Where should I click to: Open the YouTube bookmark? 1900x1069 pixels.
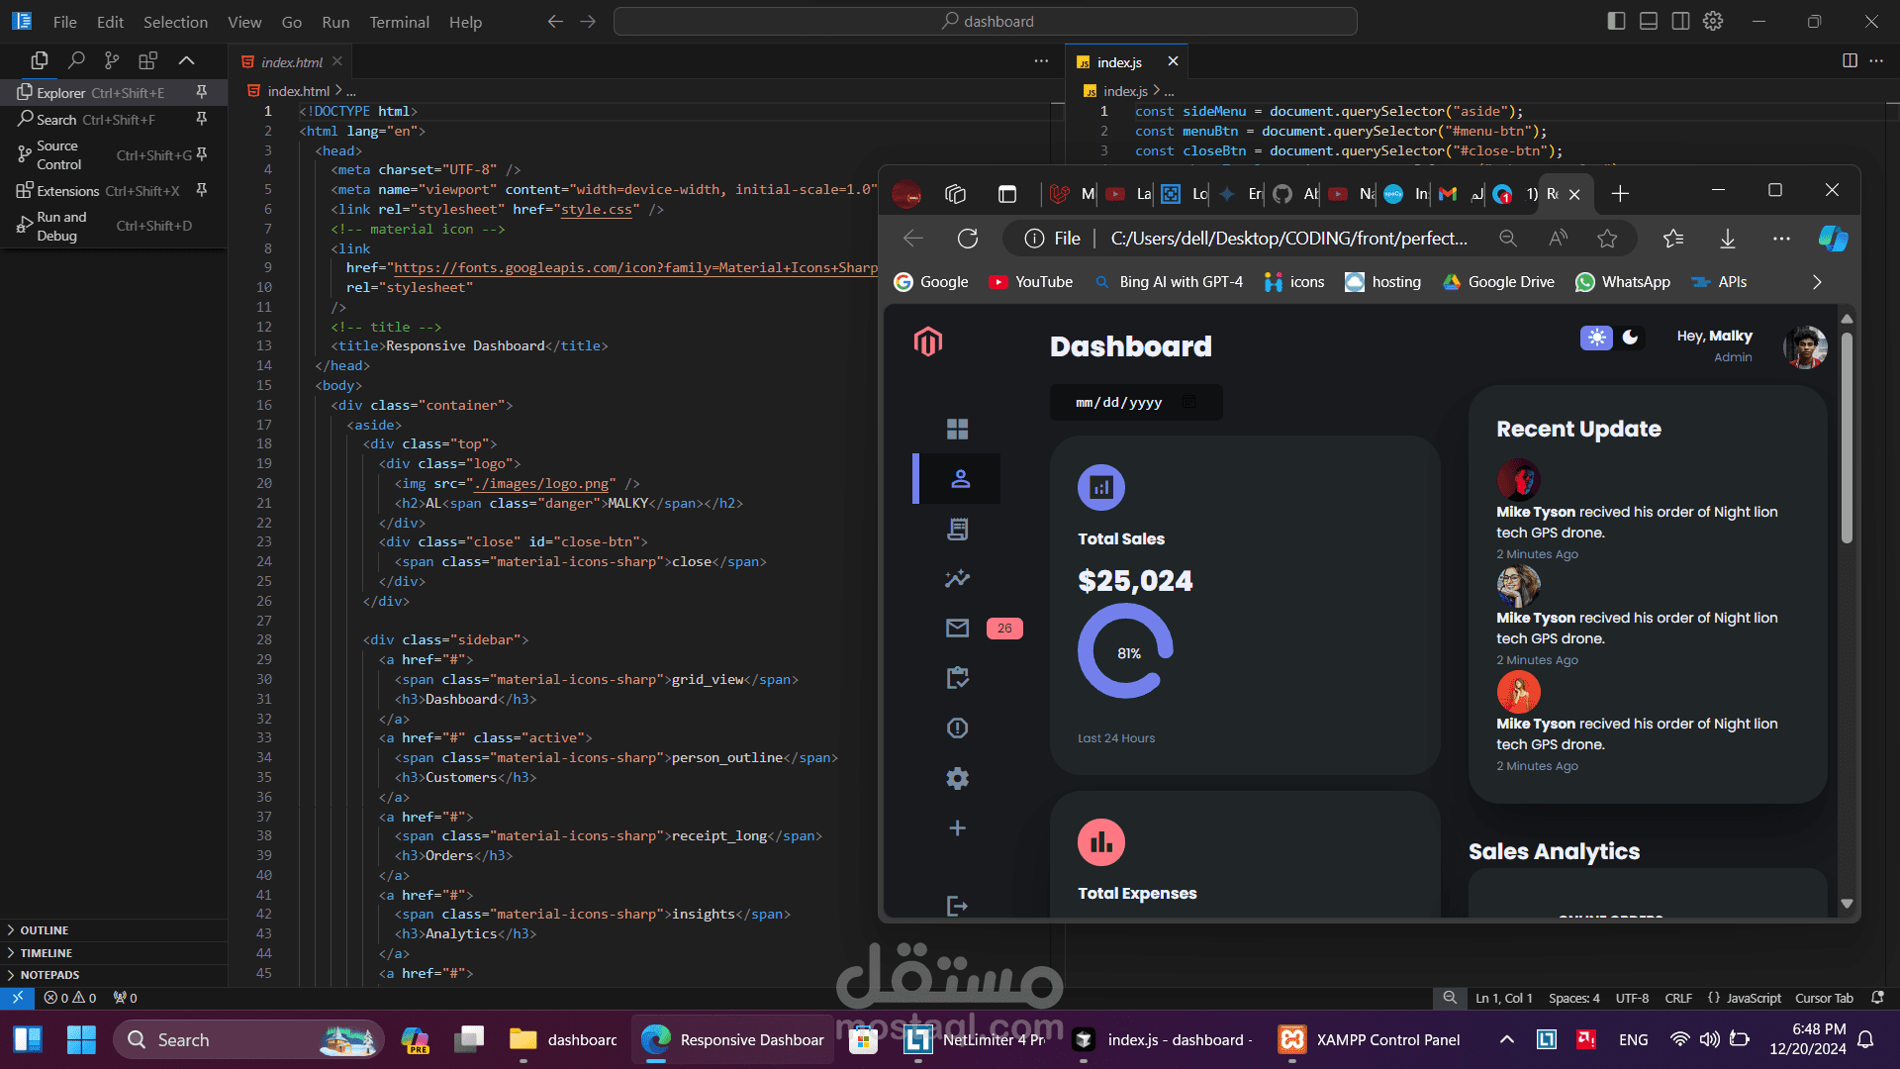pos(1031,282)
